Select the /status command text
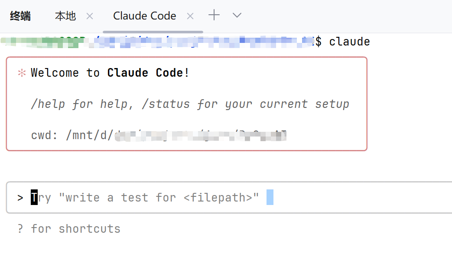This screenshot has height=257, width=452. point(167,104)
